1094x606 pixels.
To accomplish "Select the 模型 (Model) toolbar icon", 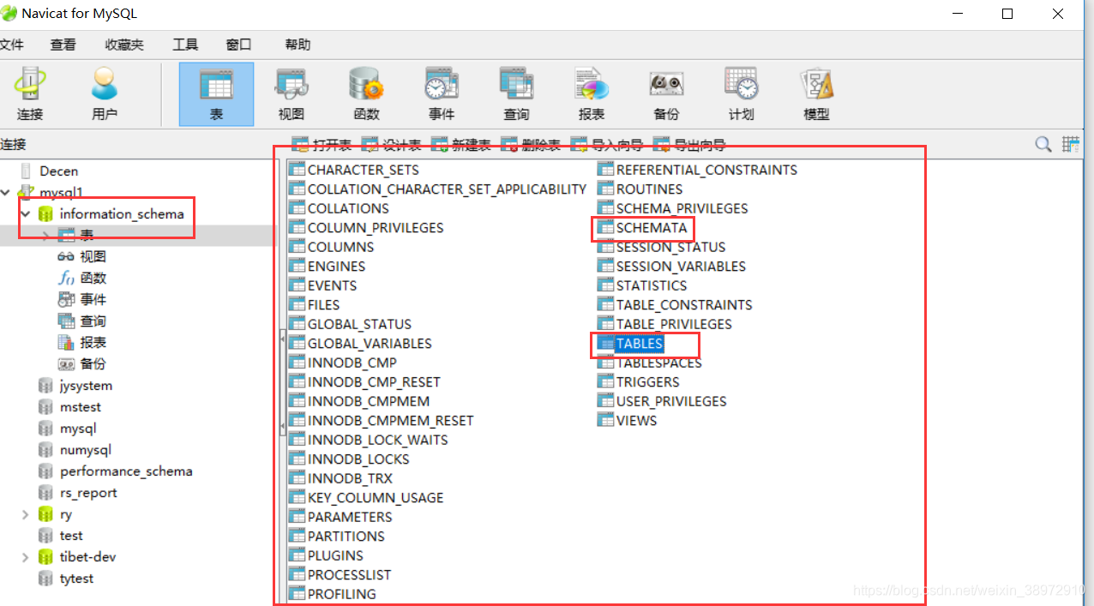I will 816,94.
